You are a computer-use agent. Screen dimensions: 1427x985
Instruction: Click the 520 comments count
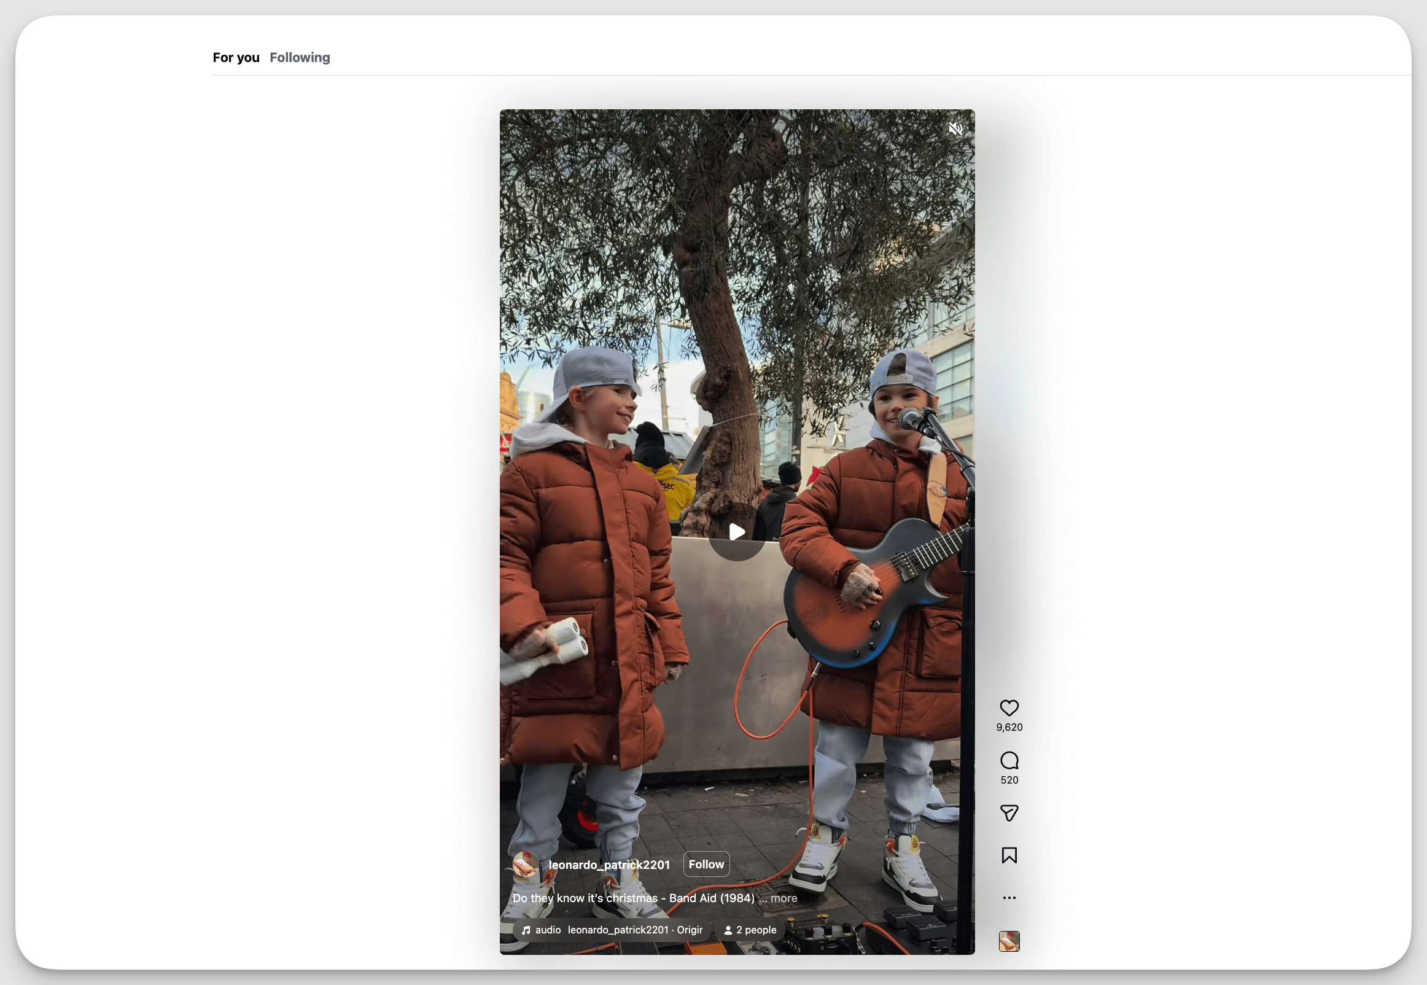[1009, 779]
